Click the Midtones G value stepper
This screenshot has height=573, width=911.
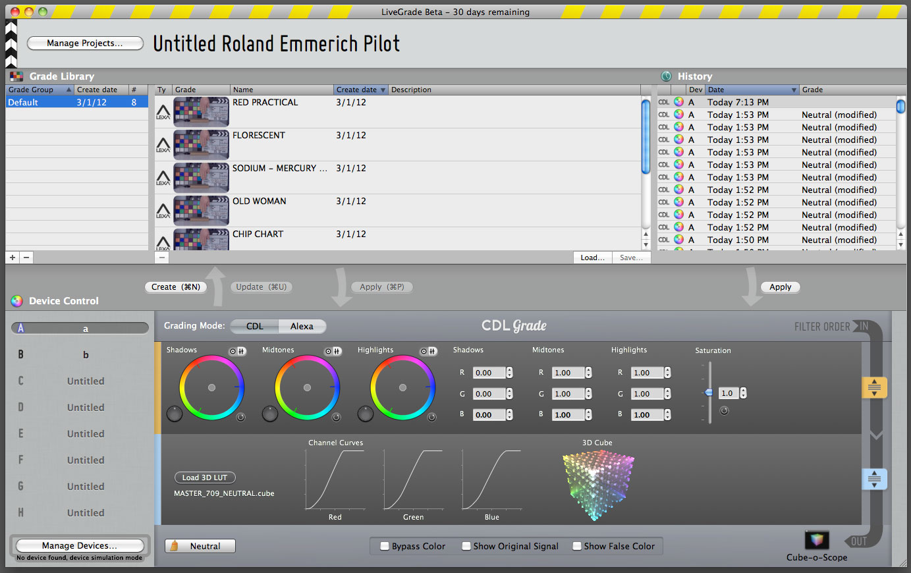[588, 394]
